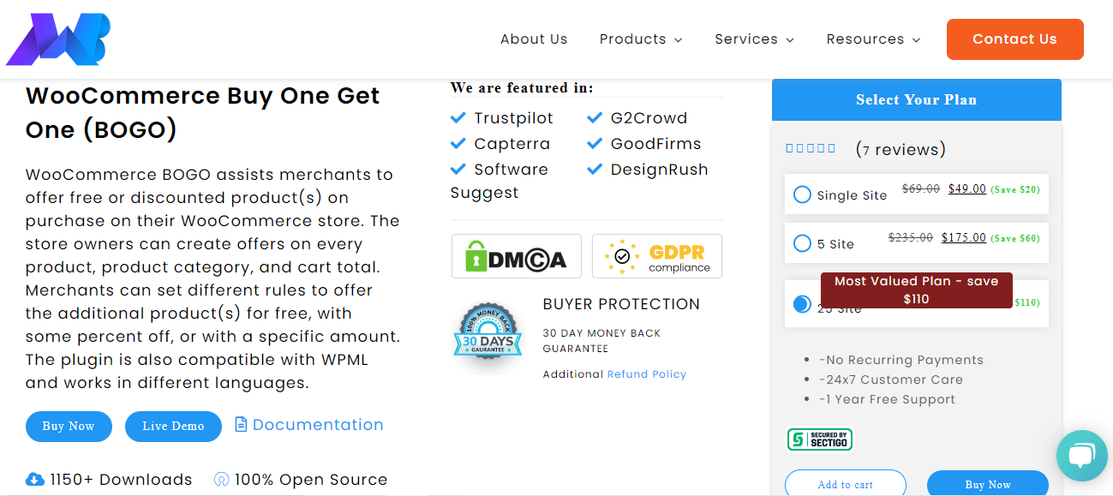
Task: Click the GDPR compliance badge
Action: click(657, 256)
